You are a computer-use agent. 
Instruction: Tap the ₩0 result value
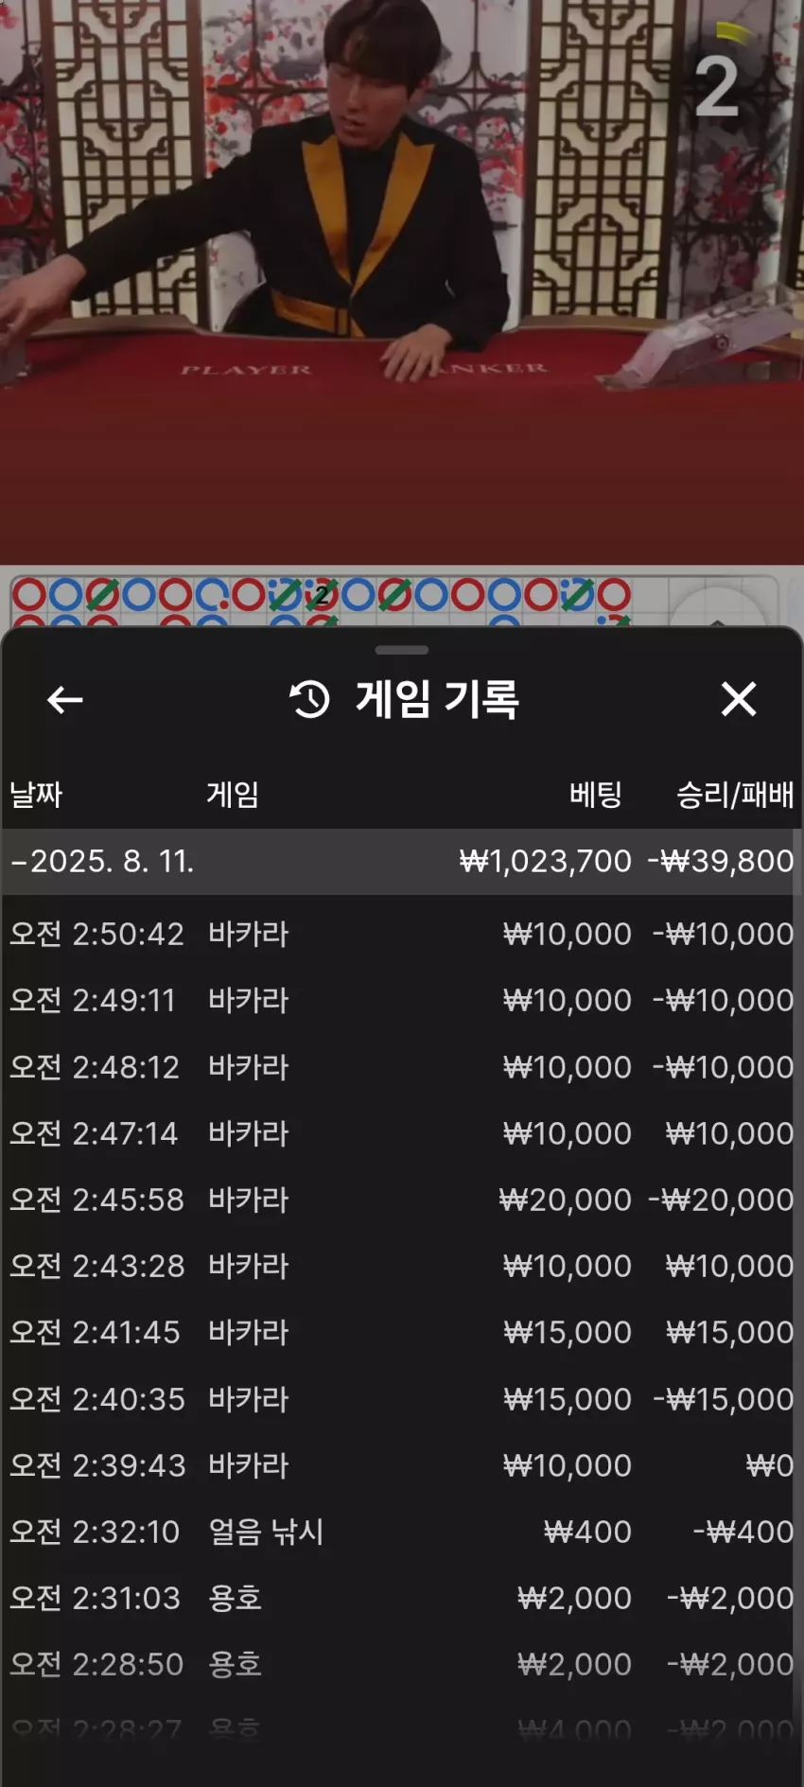(x=770, y=1465)
